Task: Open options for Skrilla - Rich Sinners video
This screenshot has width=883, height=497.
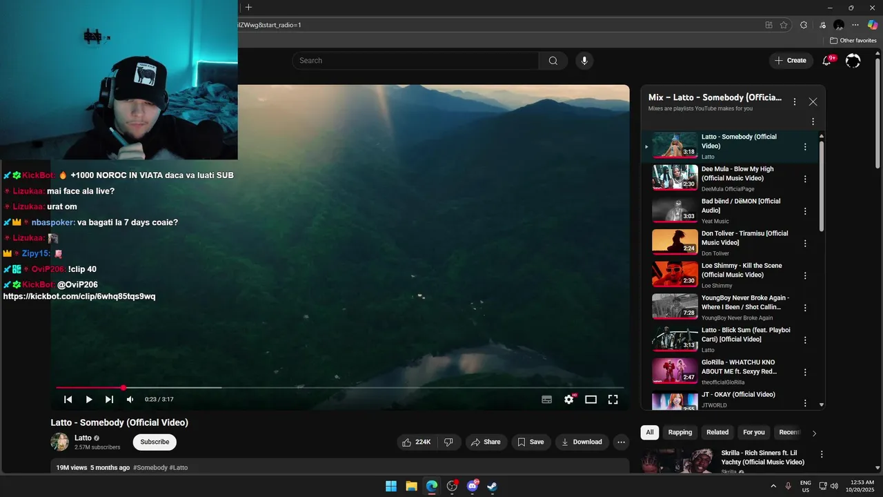Action: [x=821, y=454]
